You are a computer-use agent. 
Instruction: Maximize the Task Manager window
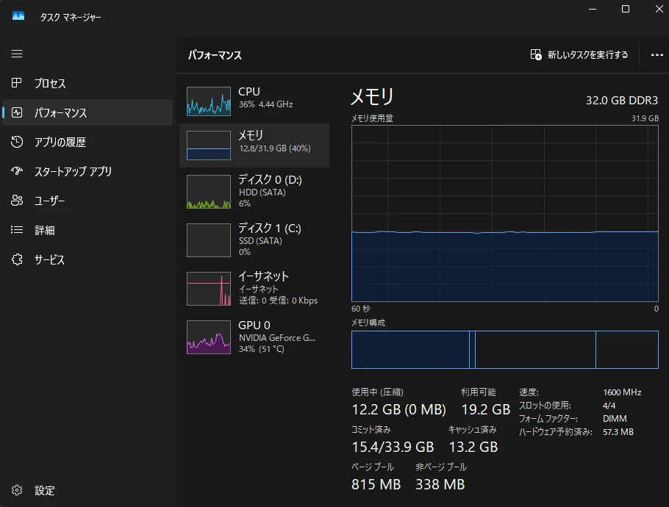(626, 9)
